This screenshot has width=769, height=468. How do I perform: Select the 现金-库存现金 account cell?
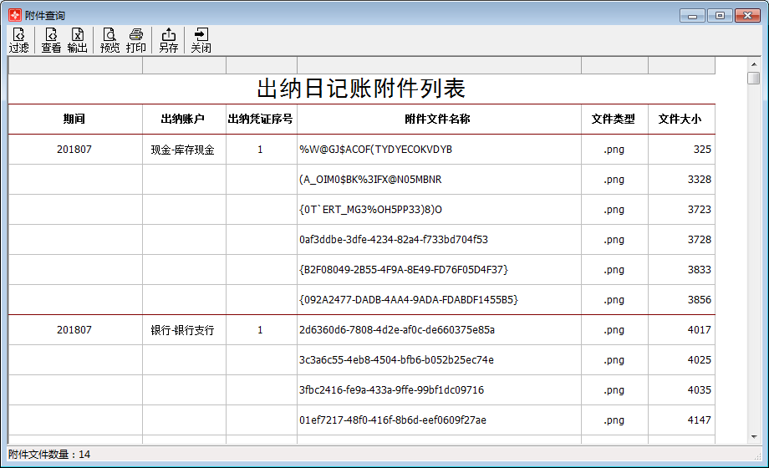(x=183, y=150)
